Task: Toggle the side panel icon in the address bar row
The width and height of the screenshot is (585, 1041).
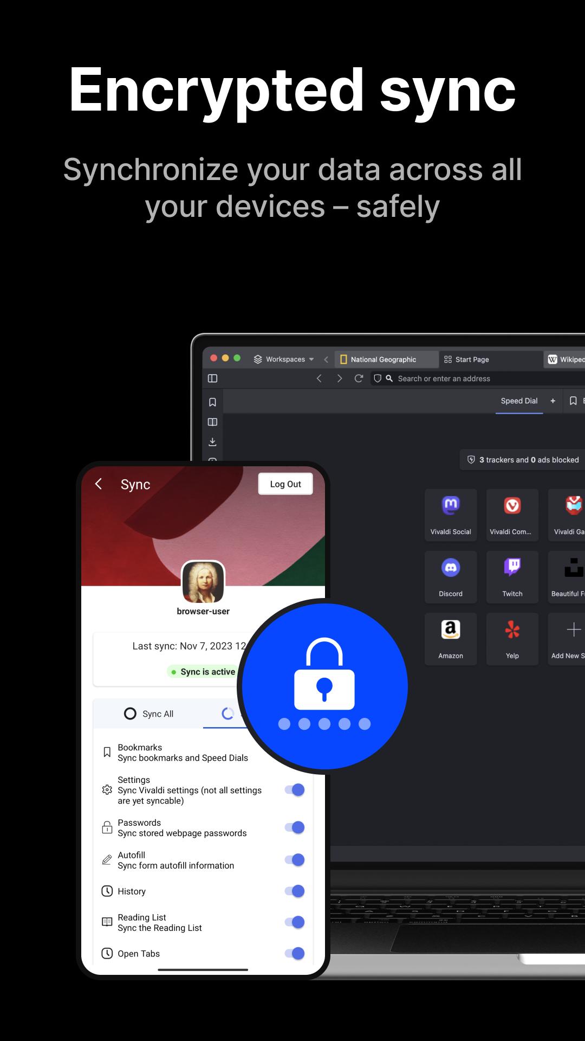Action: [213, 378]
